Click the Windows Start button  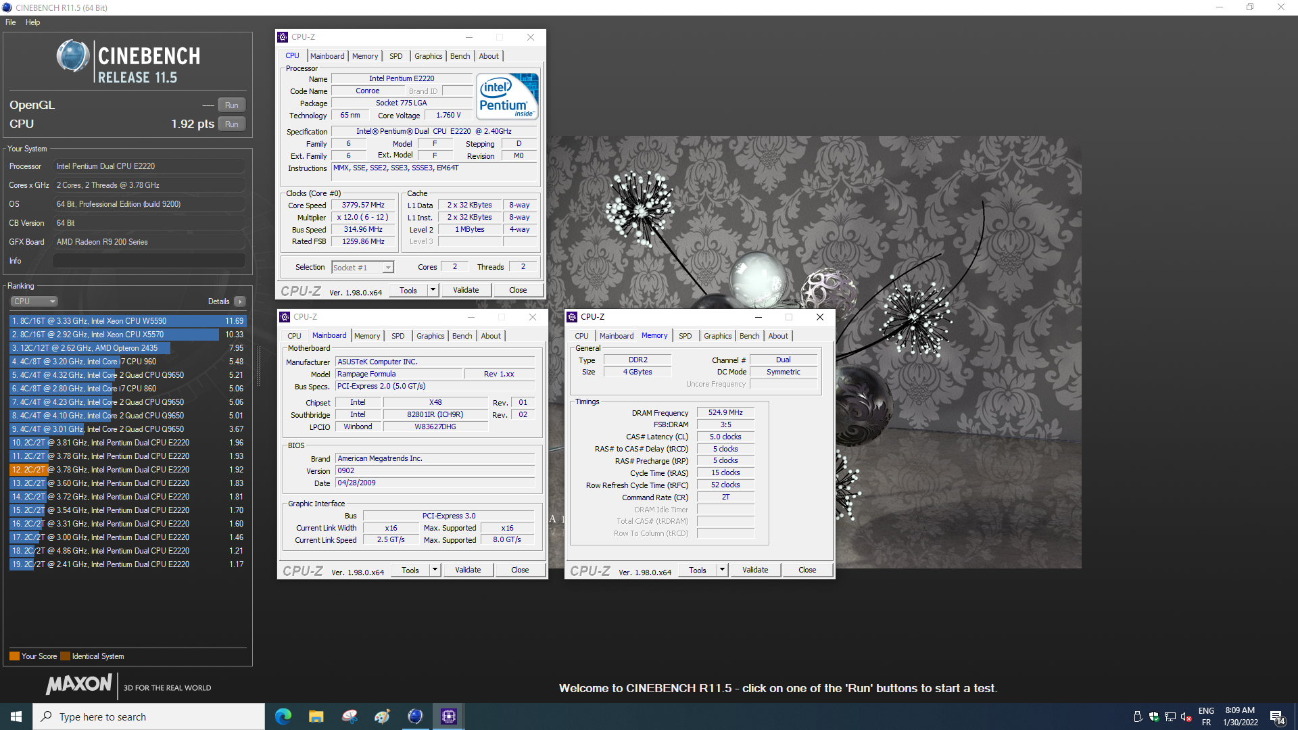coord(16,716)
